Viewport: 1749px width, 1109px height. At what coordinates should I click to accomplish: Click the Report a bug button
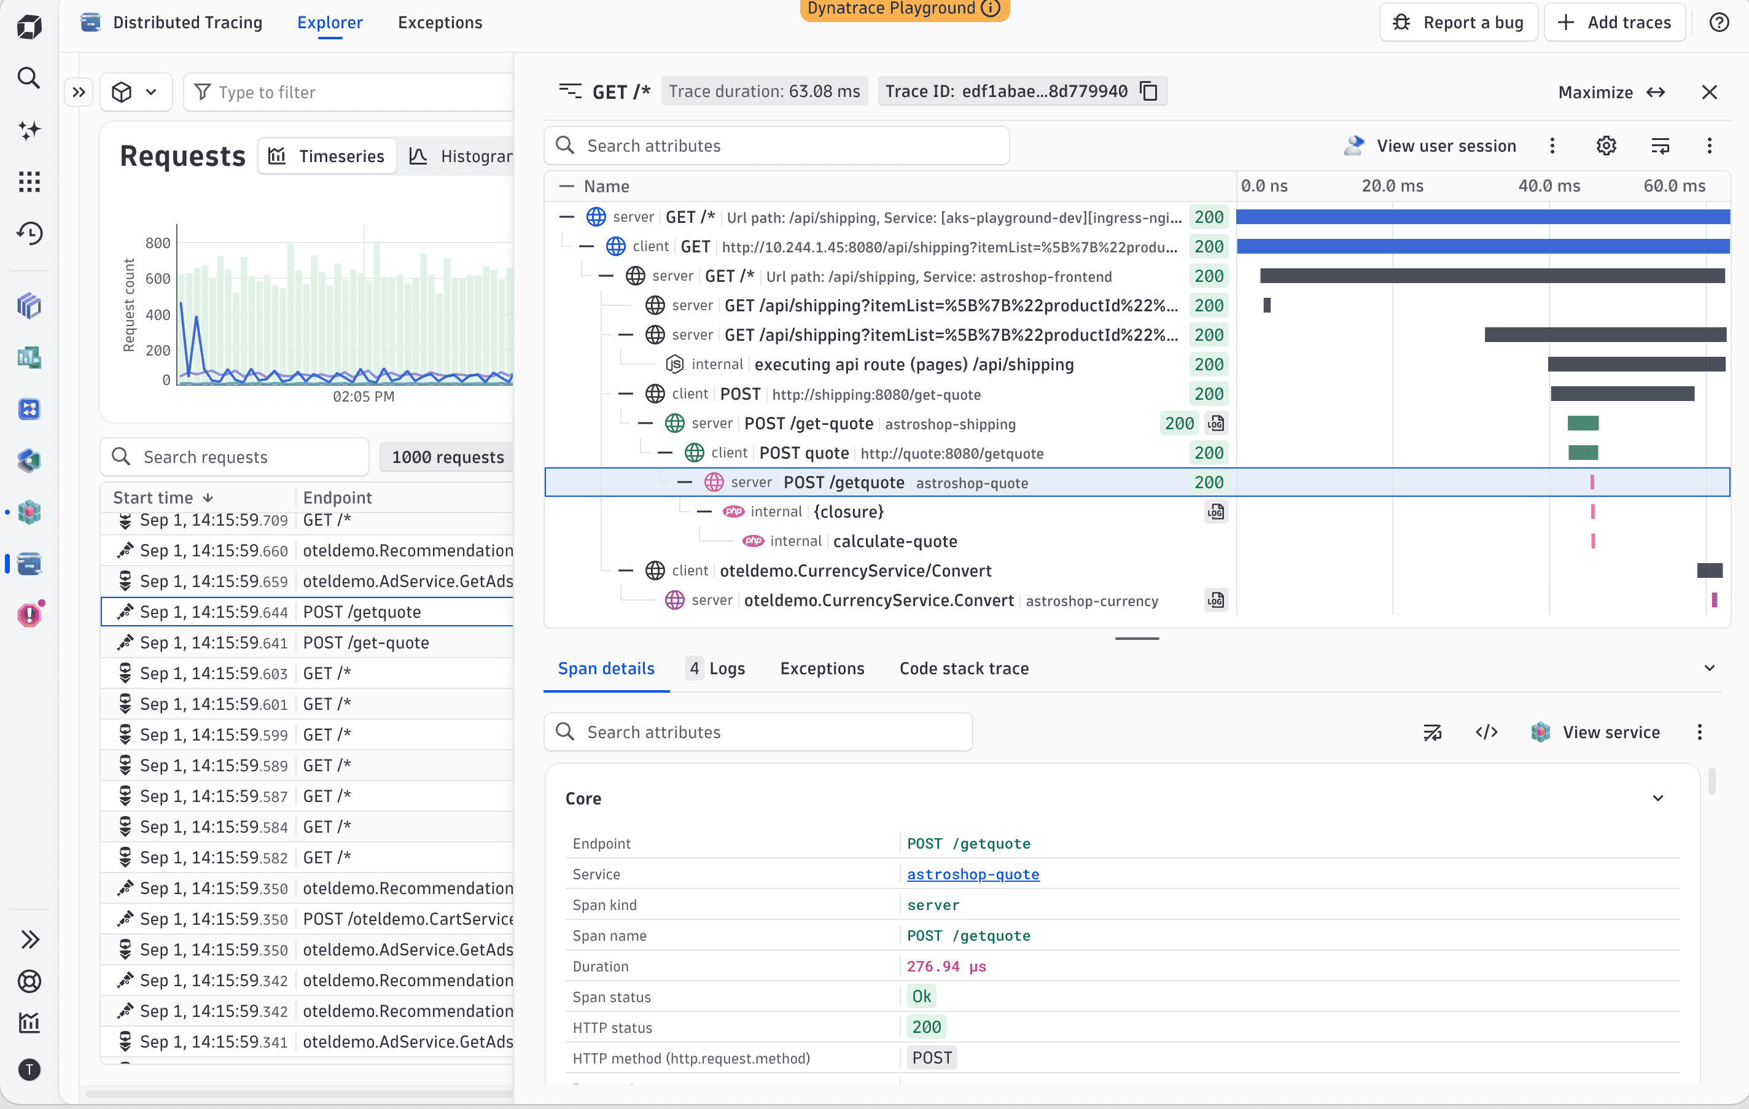pyautogui.click(x=1458, y=23)
